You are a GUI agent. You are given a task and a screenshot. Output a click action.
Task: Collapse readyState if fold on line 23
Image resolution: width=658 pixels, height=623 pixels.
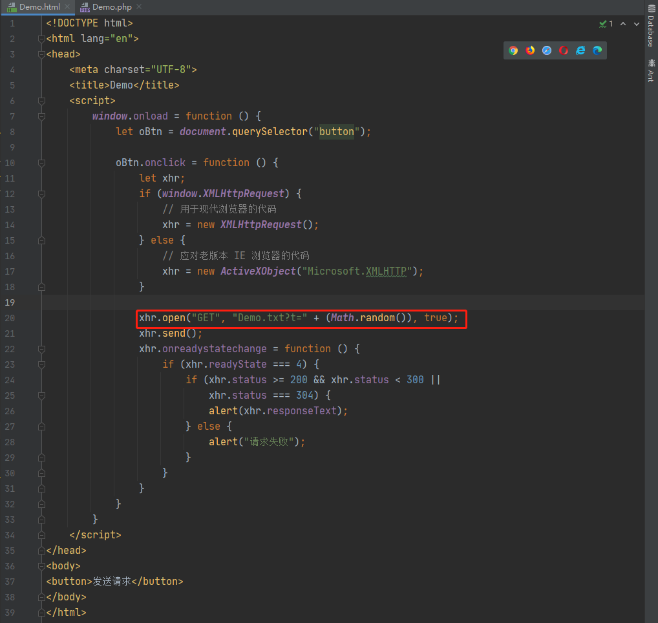click(41, 365)
